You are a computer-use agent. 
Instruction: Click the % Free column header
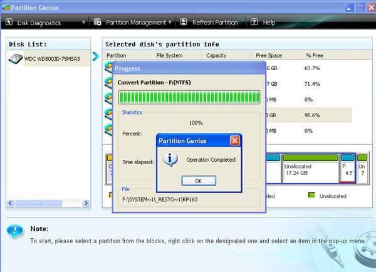coord(326,55)
